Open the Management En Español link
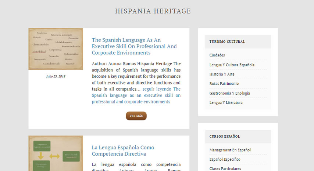The height and width of the screenshot is (171, 314). [230, 150]
